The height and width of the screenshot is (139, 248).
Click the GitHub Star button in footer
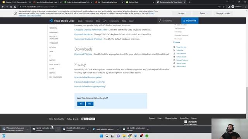click(x=85, y=119)
